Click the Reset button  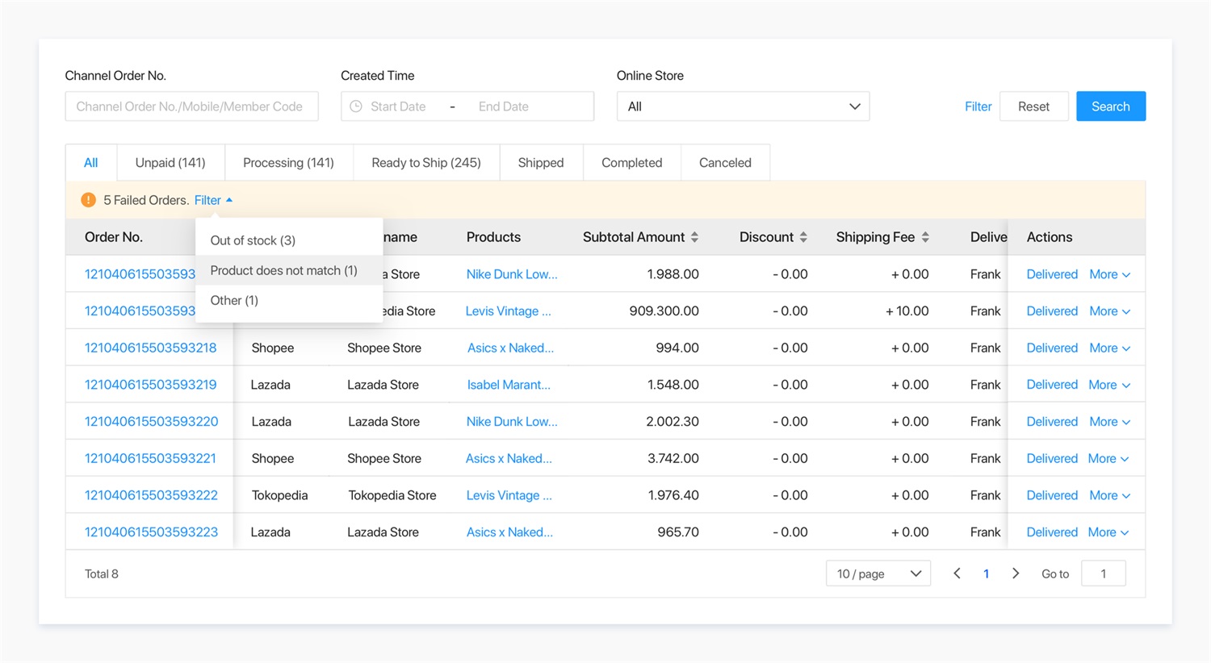click(1033, 106)
